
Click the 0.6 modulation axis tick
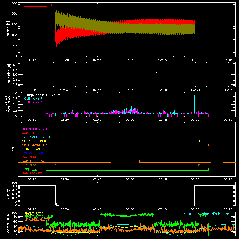15,99
